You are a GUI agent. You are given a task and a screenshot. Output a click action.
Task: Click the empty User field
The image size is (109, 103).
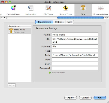75,64
